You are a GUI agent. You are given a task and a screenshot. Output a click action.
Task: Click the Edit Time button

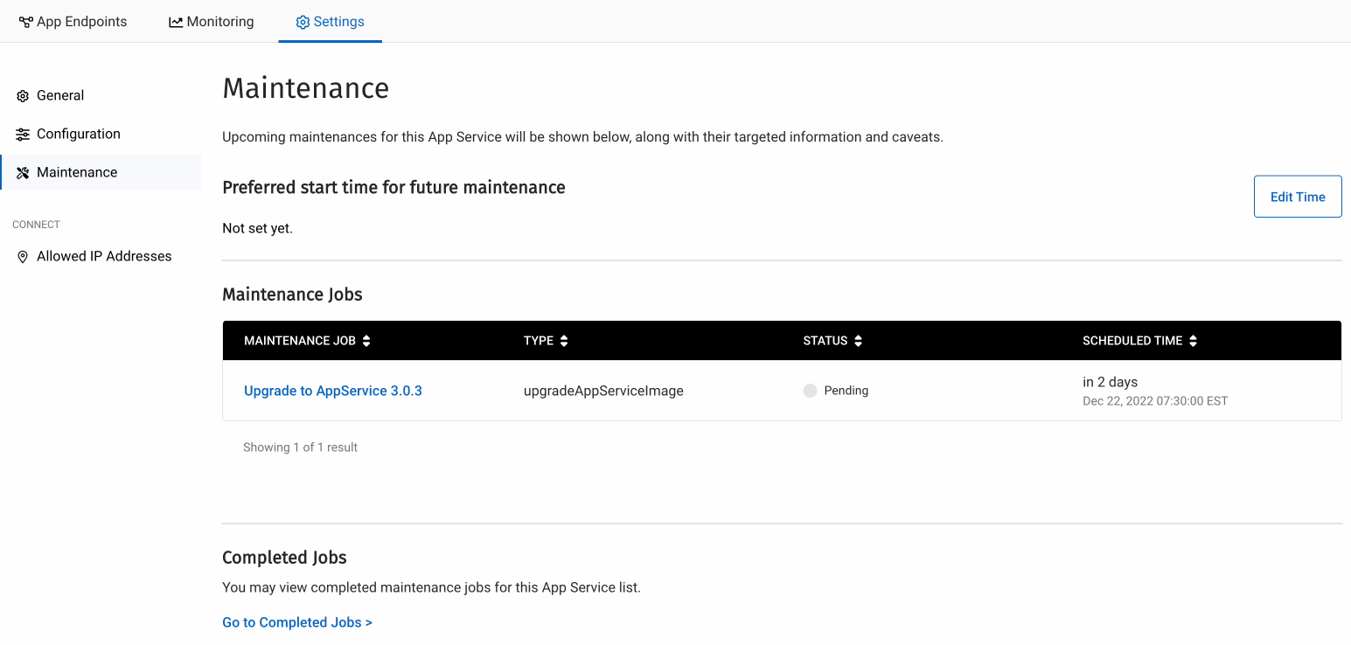click(1298, 197)
